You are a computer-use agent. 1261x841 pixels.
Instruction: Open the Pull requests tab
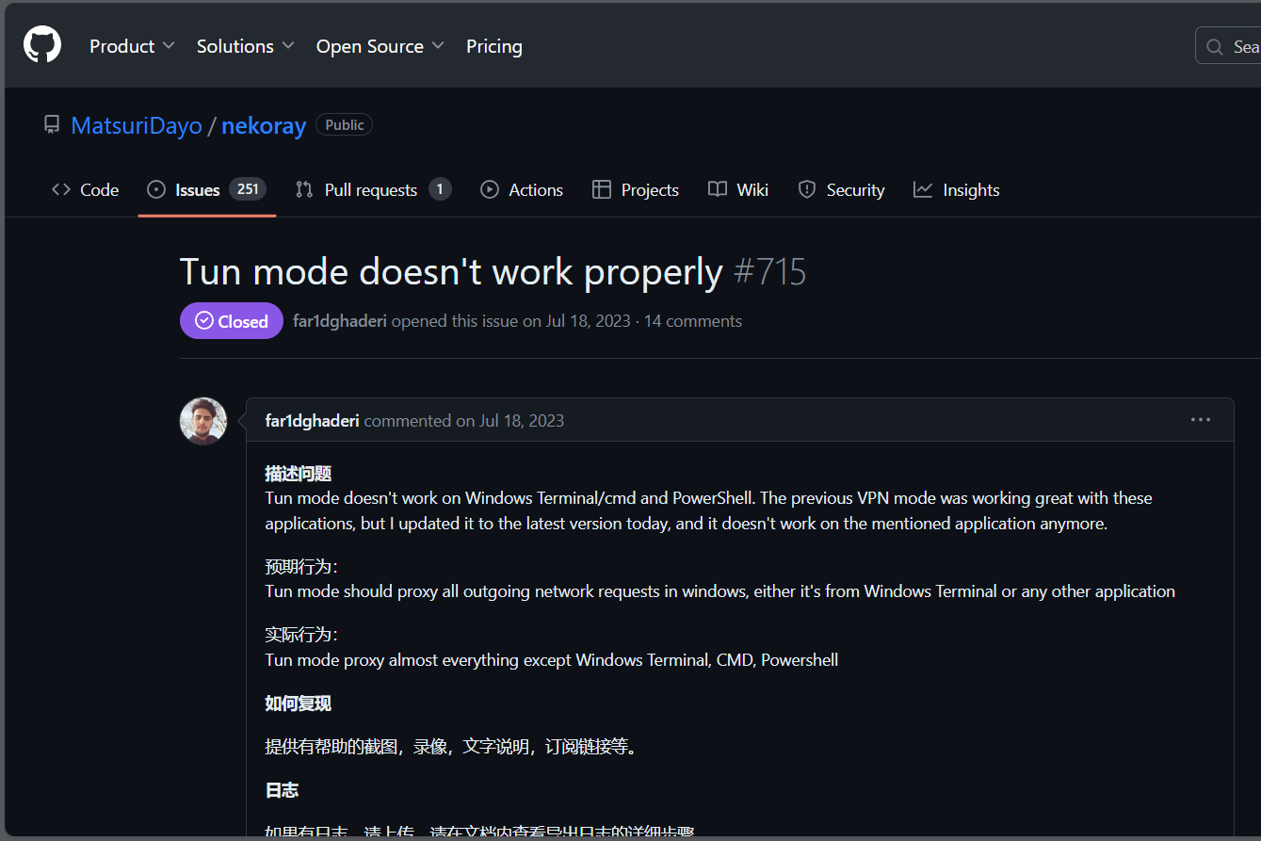click(x=373, y=190)
